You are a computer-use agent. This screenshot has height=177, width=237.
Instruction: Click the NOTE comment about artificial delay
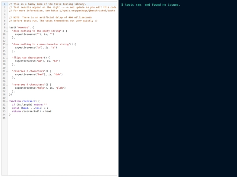pyautogui.click(x=50, y=17)
